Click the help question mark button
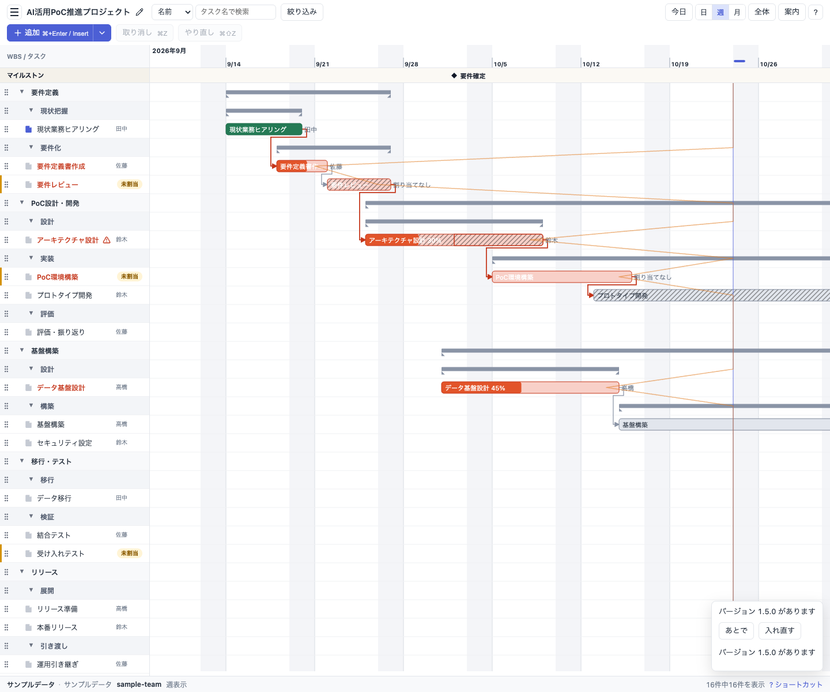The image size is (830, 692). coord(816,12)
